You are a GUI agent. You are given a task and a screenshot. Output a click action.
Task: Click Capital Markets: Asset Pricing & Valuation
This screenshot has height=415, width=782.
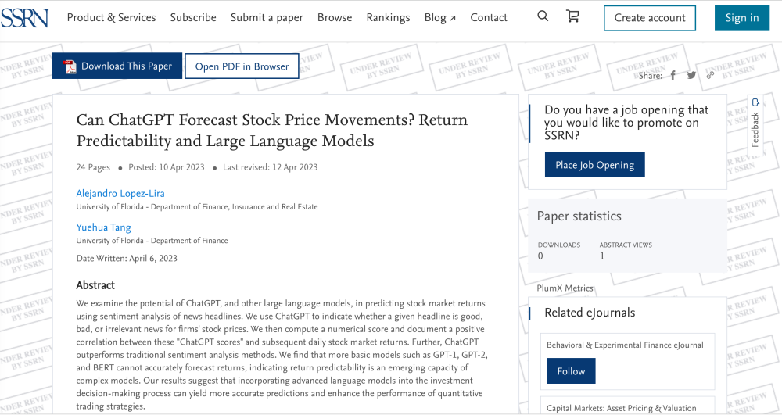pos(622,408)
